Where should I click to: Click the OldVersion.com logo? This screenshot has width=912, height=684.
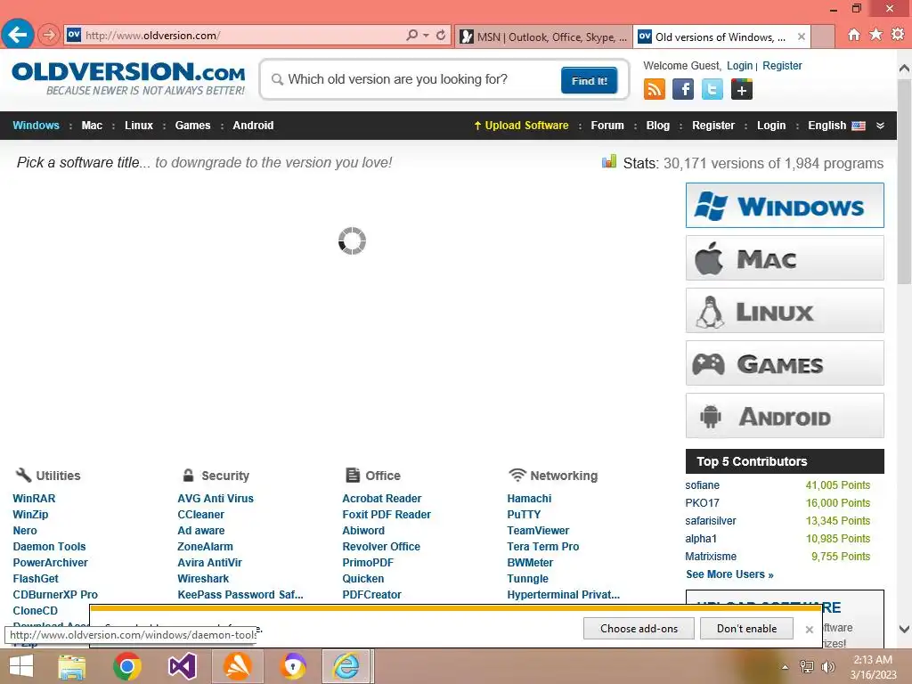(128, 78)
